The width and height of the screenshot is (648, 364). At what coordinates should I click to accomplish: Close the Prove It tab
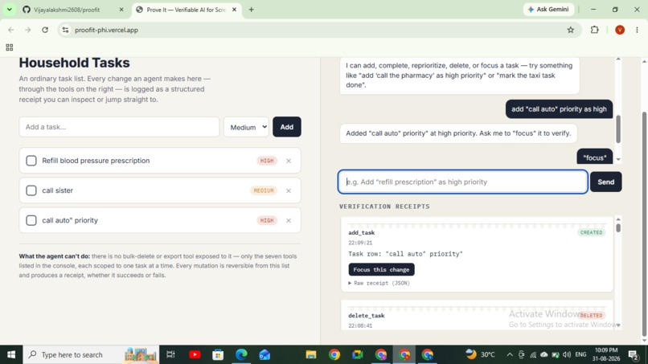[234, 10]
